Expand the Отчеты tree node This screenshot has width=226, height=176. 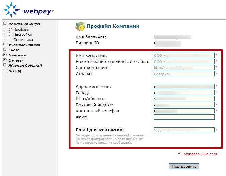tap(5, 59)
